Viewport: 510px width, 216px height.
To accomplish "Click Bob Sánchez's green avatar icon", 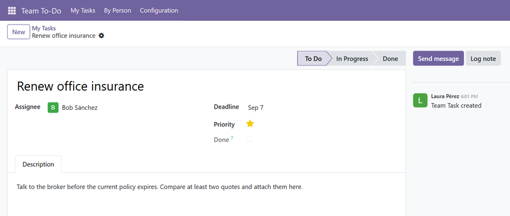I will 53,107.
